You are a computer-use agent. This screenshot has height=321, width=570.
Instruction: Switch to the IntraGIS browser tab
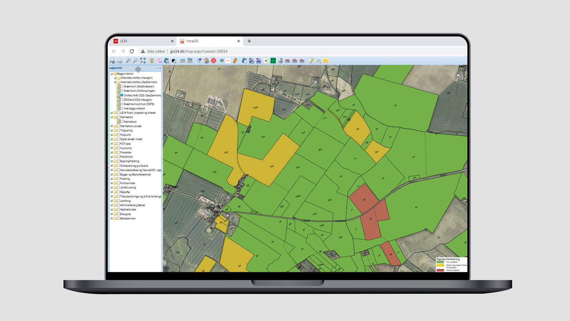(x=210, y=41)
